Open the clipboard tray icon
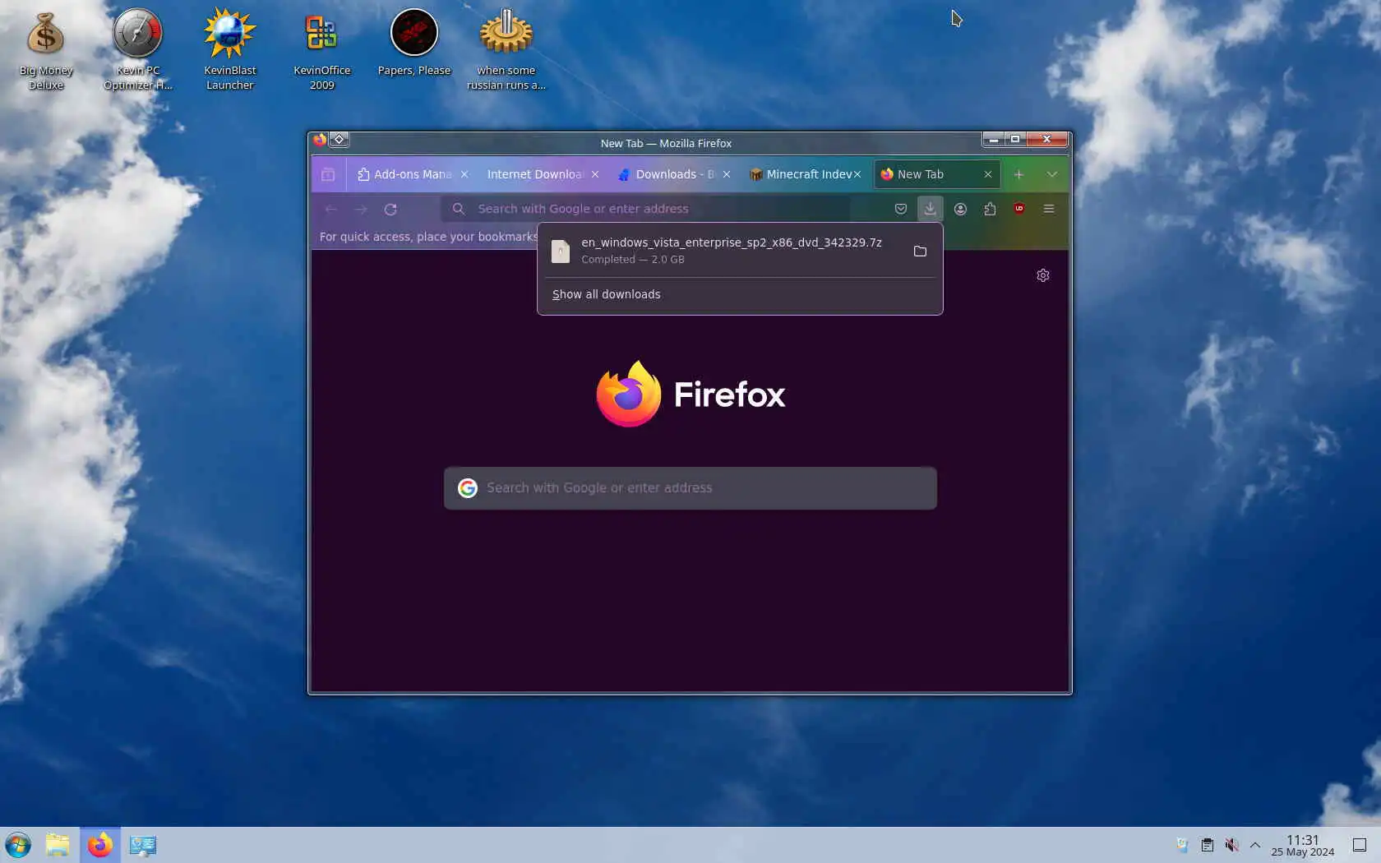1381x863 pixels. [1207, 845]
